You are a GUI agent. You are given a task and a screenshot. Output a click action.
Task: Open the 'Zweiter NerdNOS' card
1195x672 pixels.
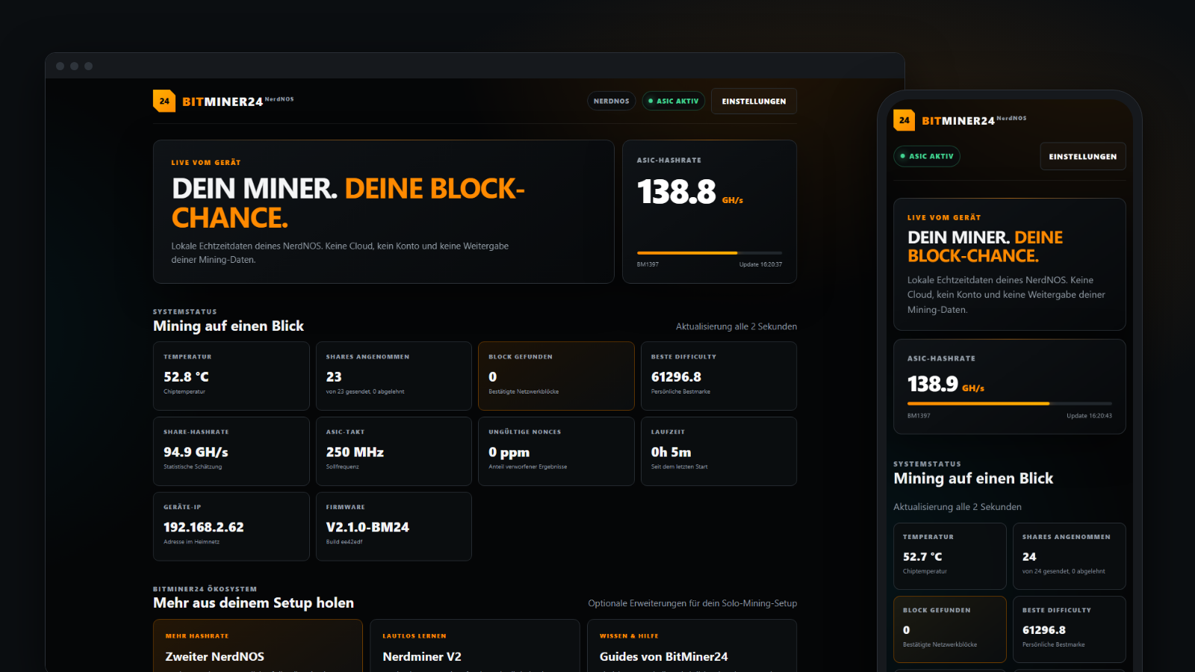click(x=258, y=646)
